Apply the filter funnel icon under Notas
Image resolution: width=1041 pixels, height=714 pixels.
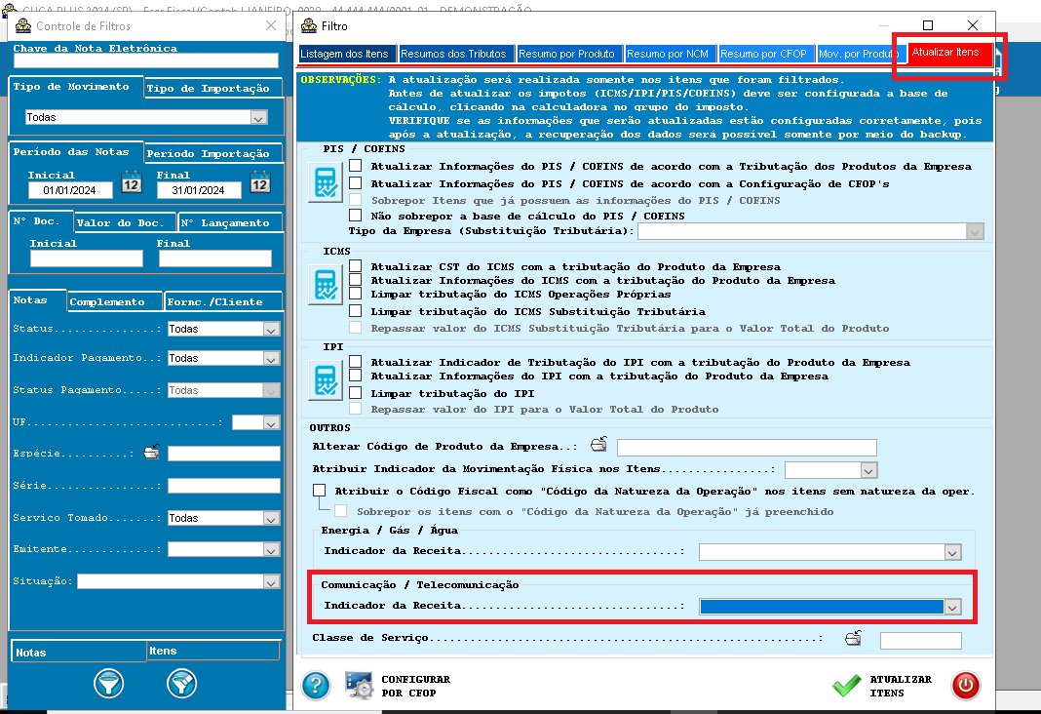click(109, 684)
